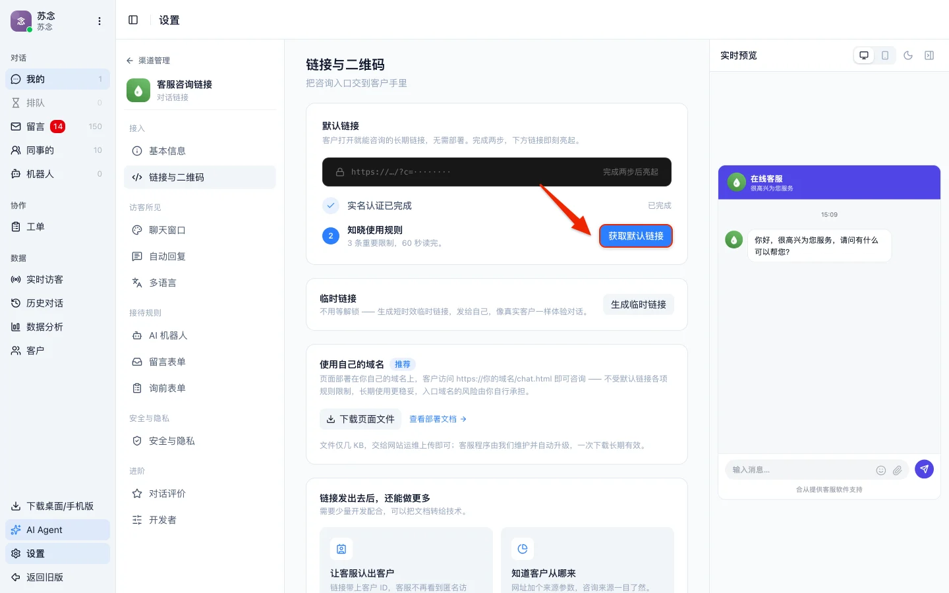Open 数据分析 page

tap(58, 327)
